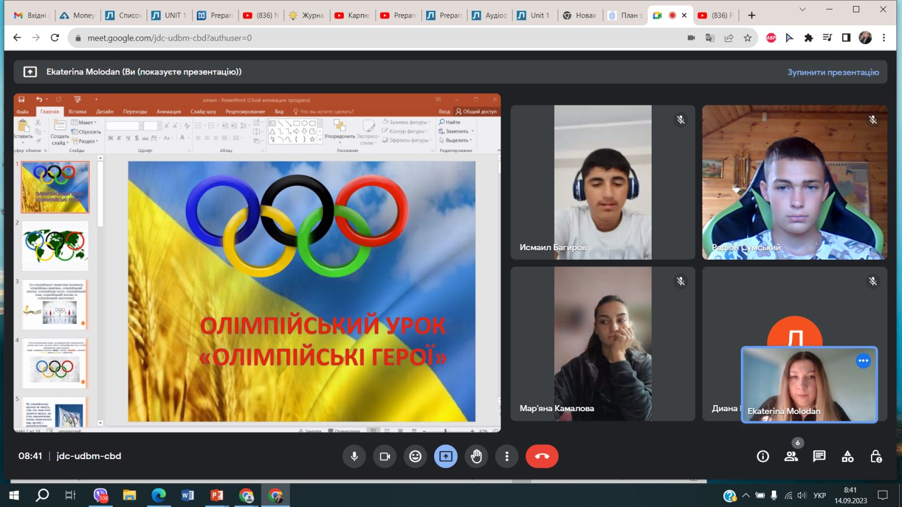Switch to the UNIT 1 tab

click(x=169, y=15)
